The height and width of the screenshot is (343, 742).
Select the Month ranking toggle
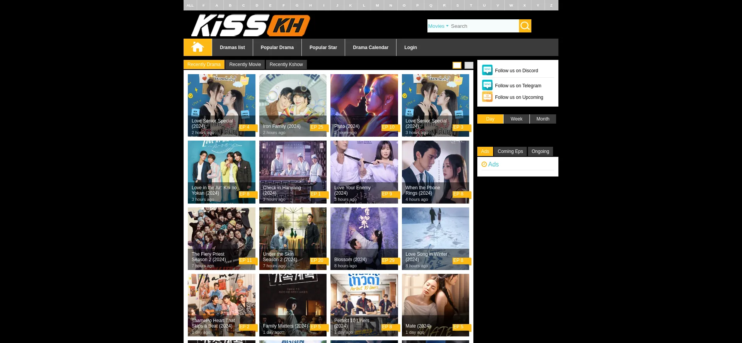tap(543, 119)
